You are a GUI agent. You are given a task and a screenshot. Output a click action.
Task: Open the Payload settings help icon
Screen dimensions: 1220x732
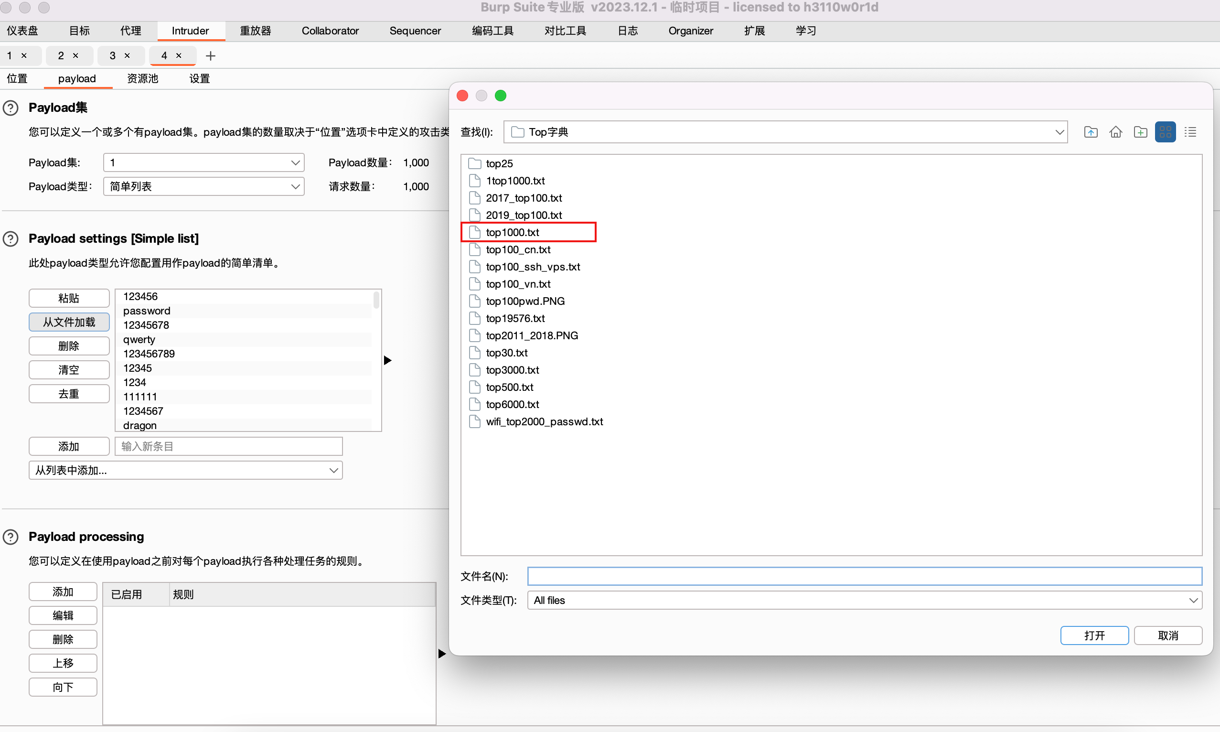[11, 239]
